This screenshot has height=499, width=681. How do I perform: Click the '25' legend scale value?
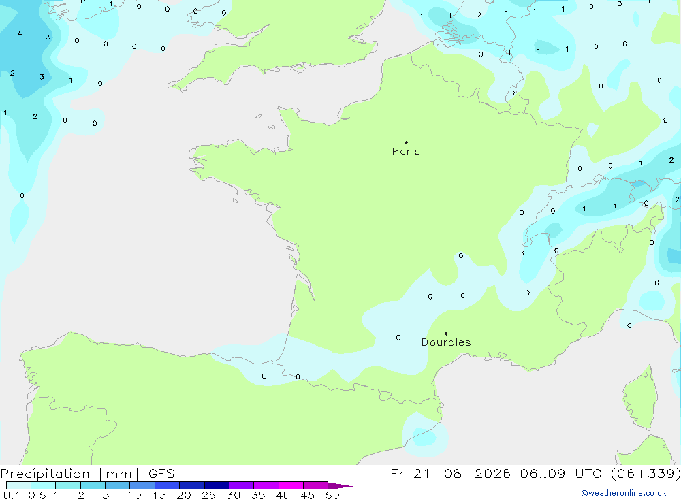[x=208, y=495]
